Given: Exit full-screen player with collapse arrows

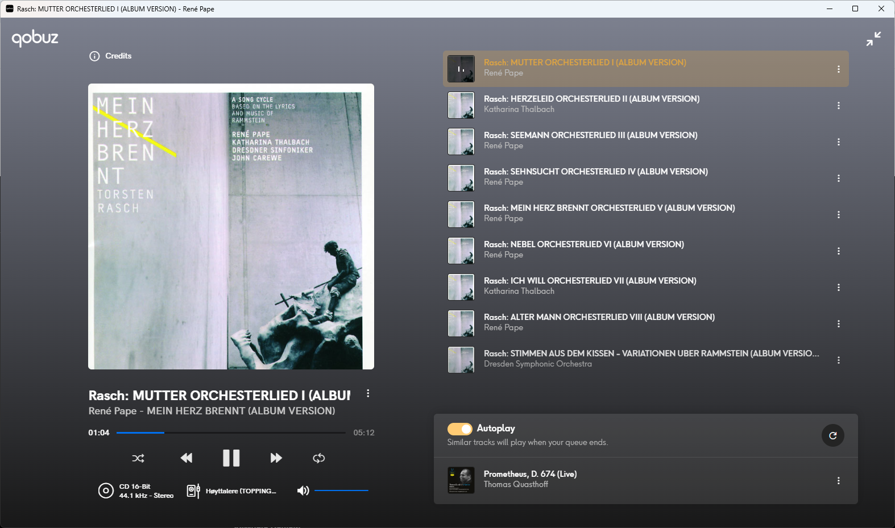Looking at the screenshot, I should [x=873, y=39].
